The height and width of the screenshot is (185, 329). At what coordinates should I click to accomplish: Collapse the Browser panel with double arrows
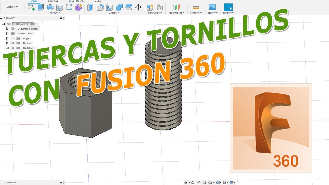(x=1, y=18)
